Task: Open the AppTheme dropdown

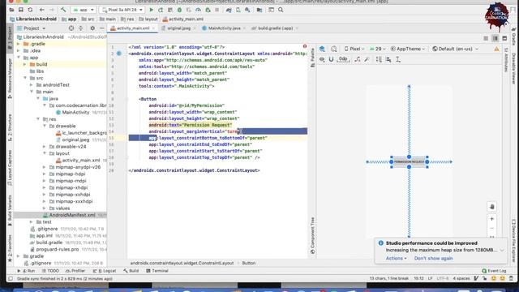Action: coord(408,49)
